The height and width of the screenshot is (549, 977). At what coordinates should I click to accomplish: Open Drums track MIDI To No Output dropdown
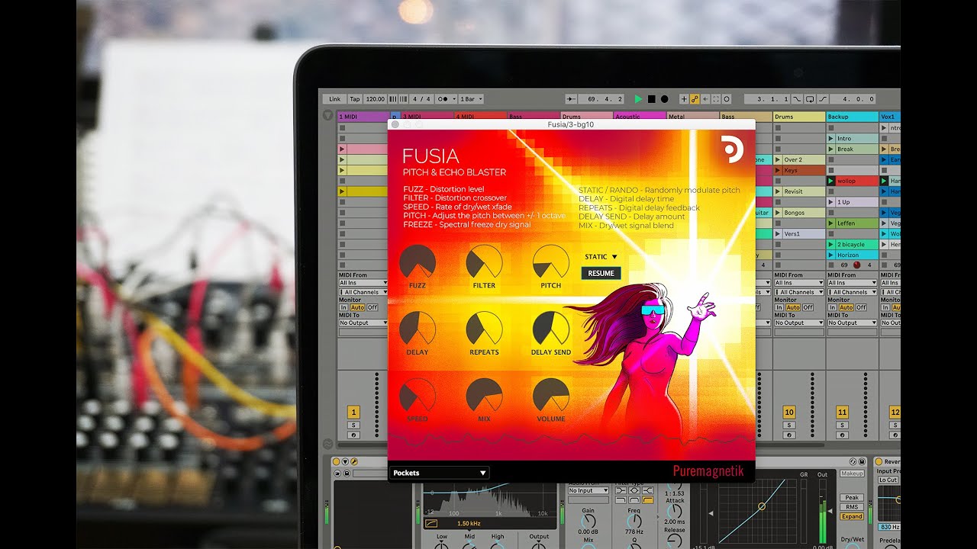coord(799,323)
